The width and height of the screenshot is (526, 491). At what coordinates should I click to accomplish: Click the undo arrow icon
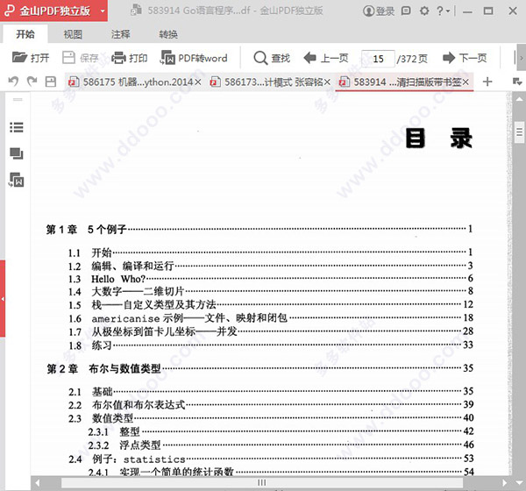tap(14, 82)
